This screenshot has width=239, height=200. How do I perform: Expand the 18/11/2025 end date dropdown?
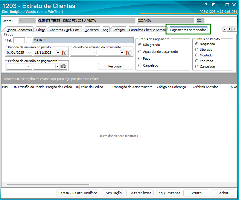click(x=58, y=53)
